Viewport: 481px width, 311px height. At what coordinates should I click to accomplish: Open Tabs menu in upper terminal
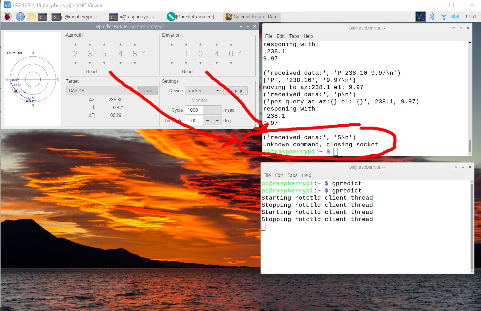(x=294, y=36)
